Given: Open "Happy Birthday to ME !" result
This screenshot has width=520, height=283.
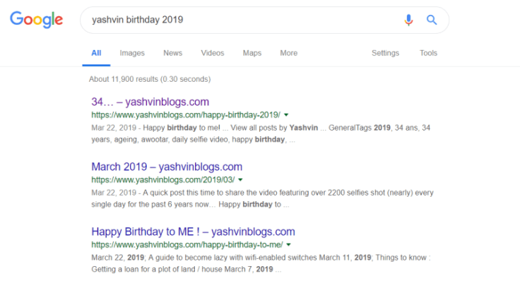Looking at the screenshot, I should pos(193,231).
